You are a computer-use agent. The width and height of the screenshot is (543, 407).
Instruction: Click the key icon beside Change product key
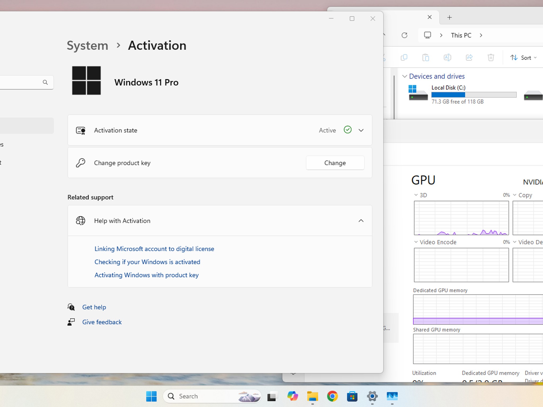pos(81,163)
